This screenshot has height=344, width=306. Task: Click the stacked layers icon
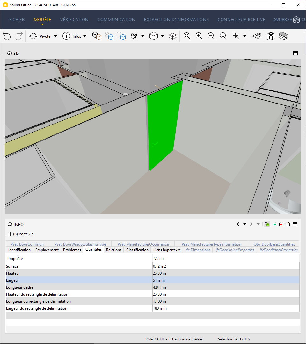tap(283, 36)
